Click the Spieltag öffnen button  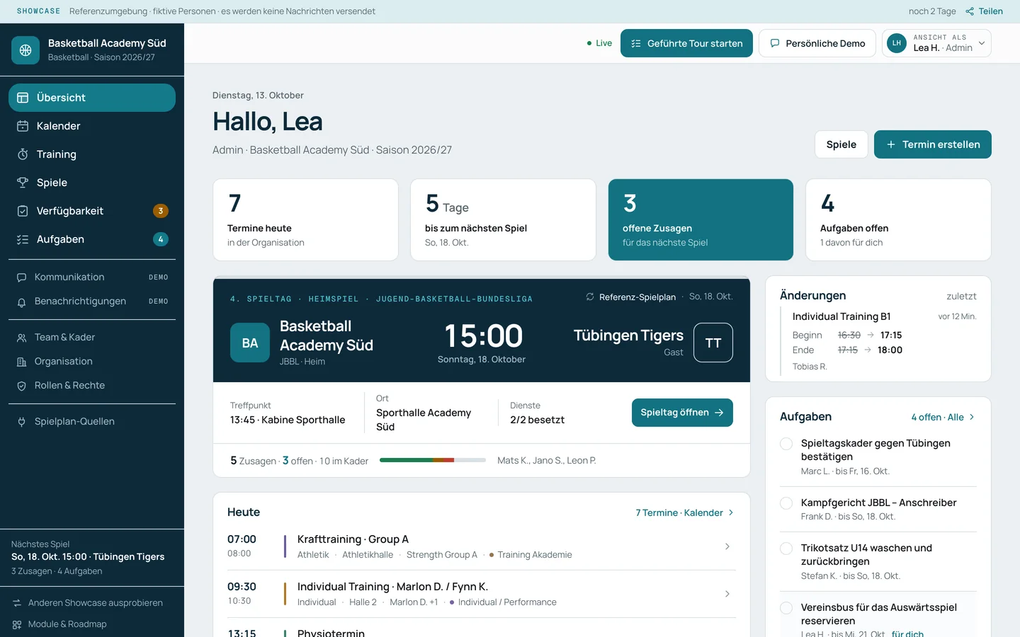click(x=682, y=413)
